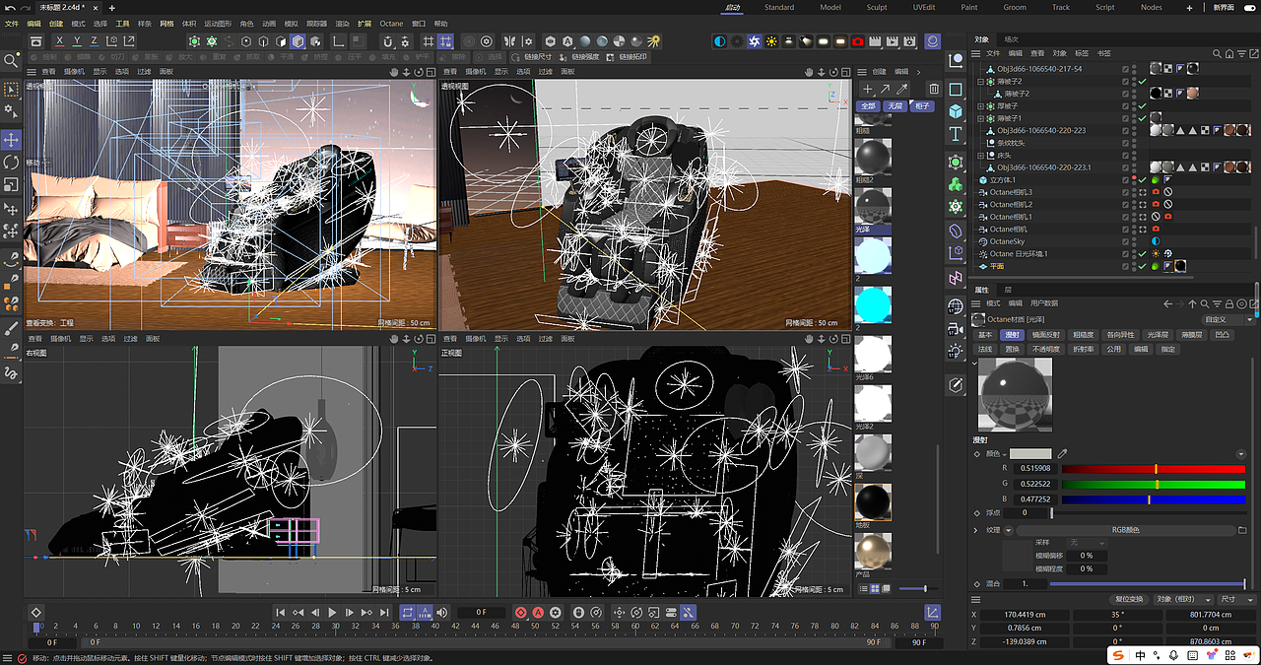
Task: Click the microphone icon in input tray
Action: point(1173,655)
